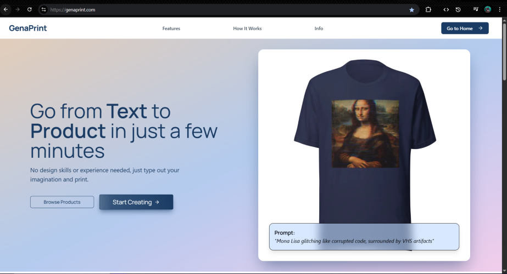Click the Mona Lisa prompt text box
The height and width of the screenshot is (274, 507).
364,237
